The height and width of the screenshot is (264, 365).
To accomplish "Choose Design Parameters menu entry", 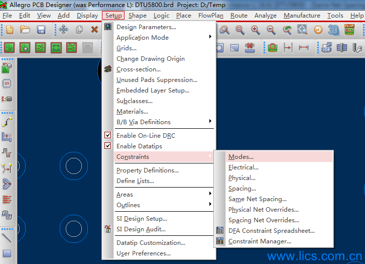I will click(x=164, y=27).
